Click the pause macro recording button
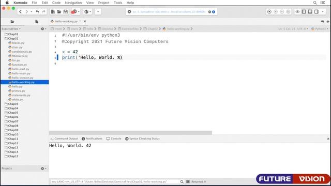This screenshot has width=331, height=186. click(276, 11)
